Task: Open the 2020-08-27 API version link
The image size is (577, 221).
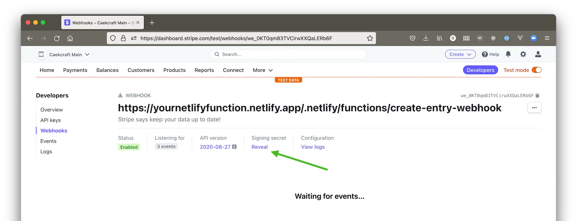Action: (x=215, y=147)
